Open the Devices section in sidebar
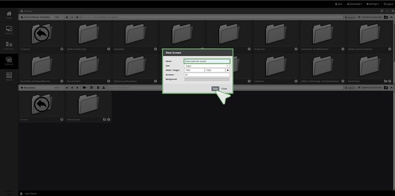The image size is (395, 196). pos(9,30)
